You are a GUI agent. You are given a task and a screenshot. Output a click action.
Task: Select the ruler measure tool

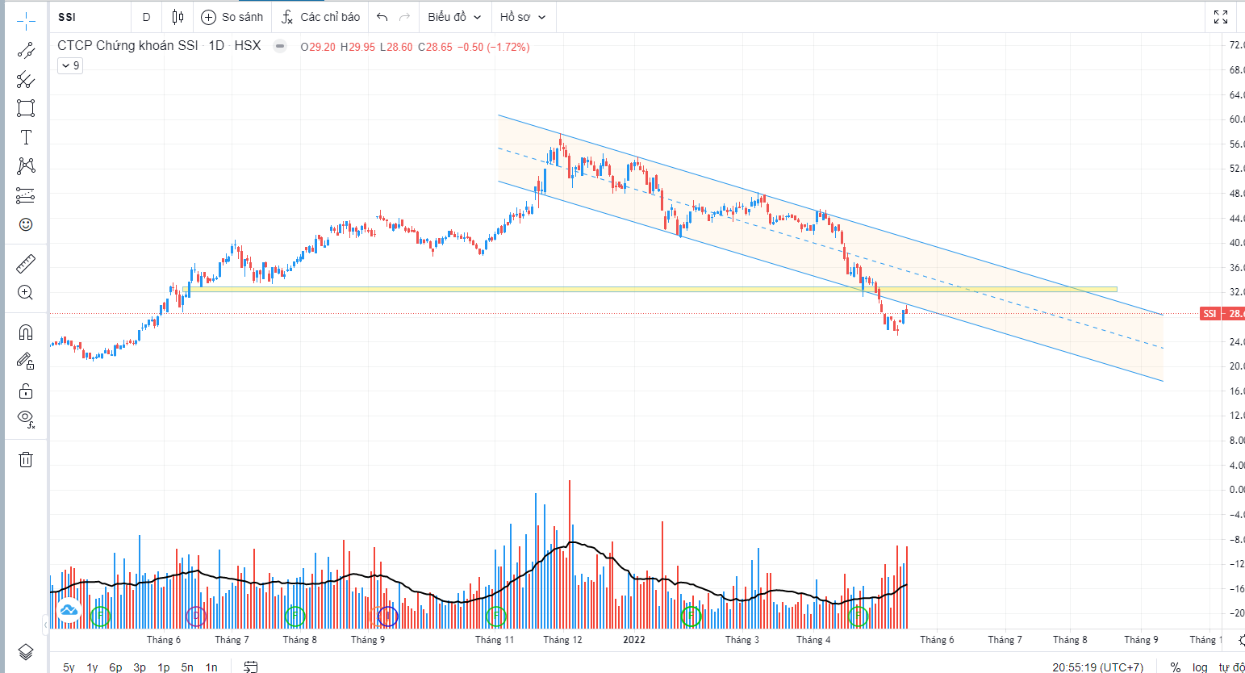pos(26,263)
